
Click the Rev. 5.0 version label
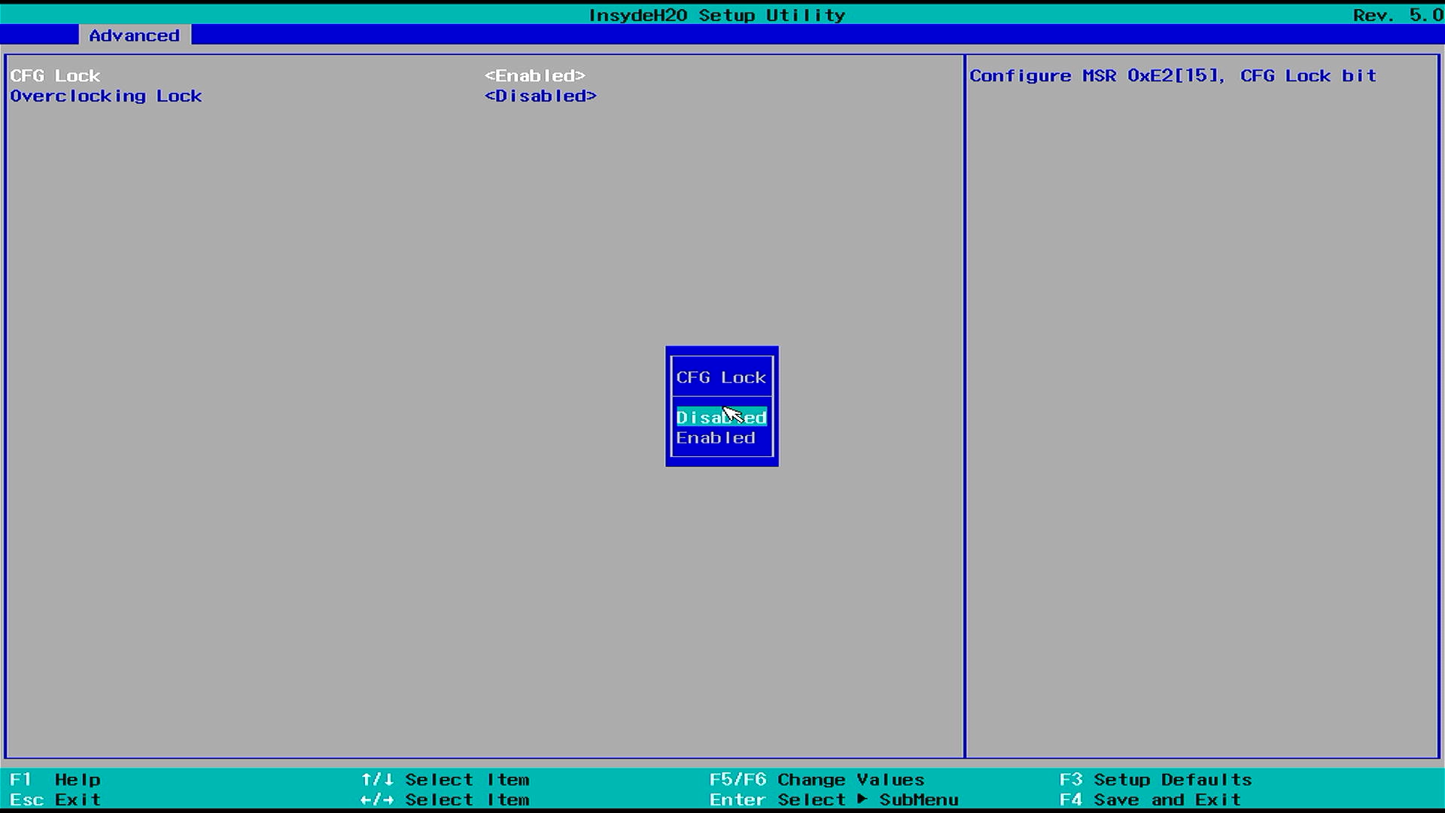1396,15
